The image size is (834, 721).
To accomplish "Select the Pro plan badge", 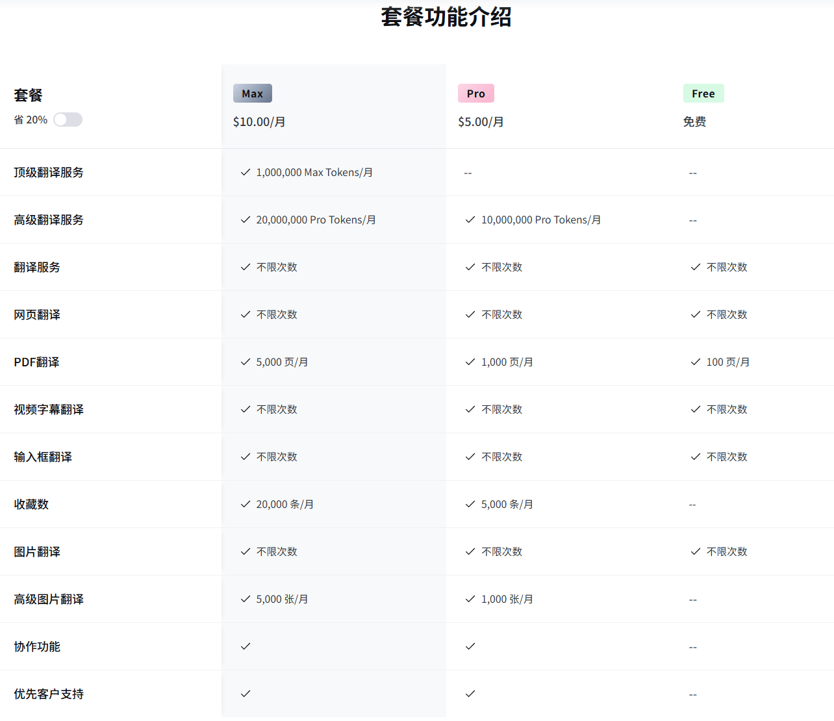I will coord(475,93).
